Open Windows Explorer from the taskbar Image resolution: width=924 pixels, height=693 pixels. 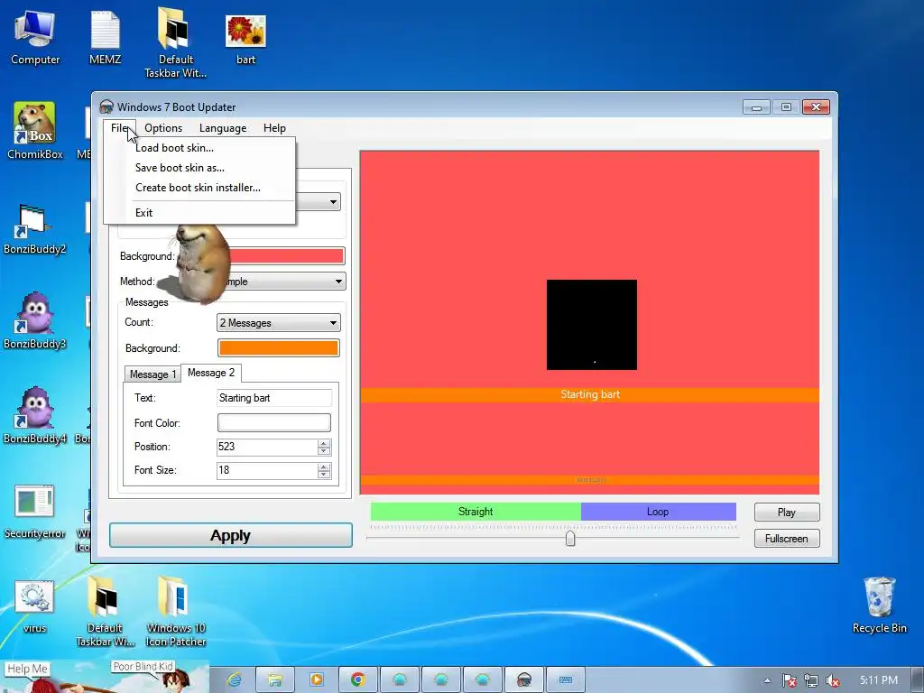274,680
